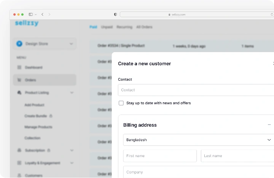This screenshot has width=274, height=178.
Task: Click the Product Listing icon
Action: [x=19, y=92]
